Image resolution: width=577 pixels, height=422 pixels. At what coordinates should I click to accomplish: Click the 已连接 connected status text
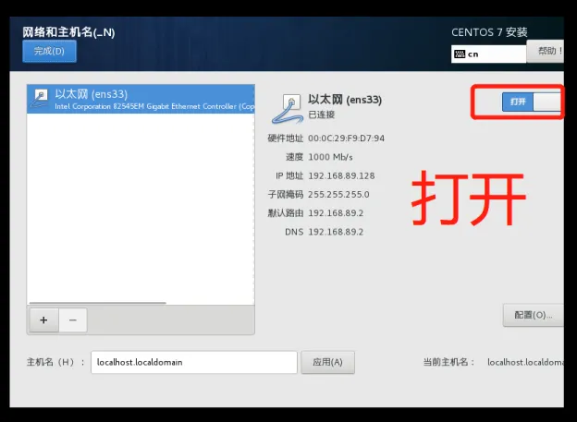tap(321, 115)
